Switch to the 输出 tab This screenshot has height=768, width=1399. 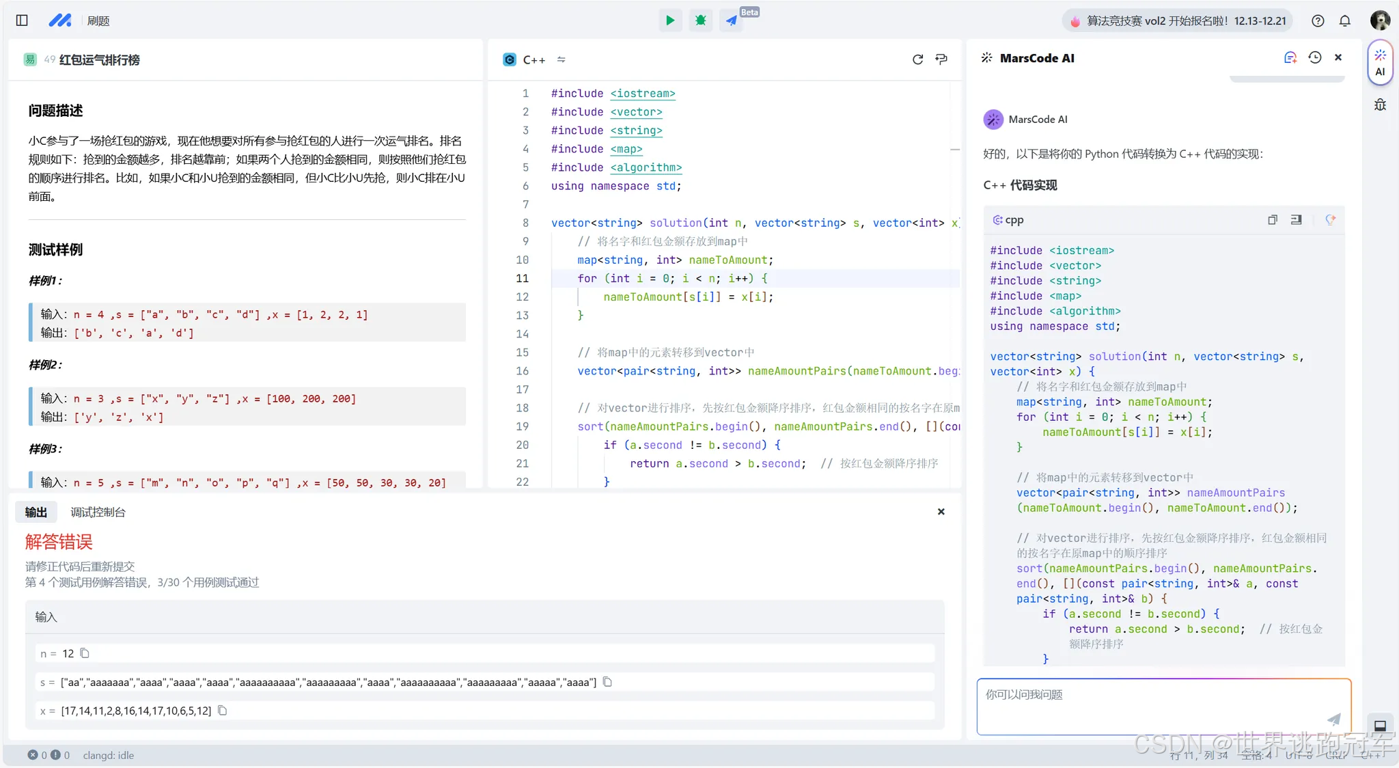36,512
